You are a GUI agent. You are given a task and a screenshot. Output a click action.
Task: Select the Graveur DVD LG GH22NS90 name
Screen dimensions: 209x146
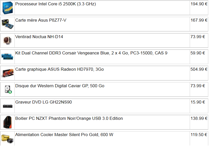click(x=44, y=102)
